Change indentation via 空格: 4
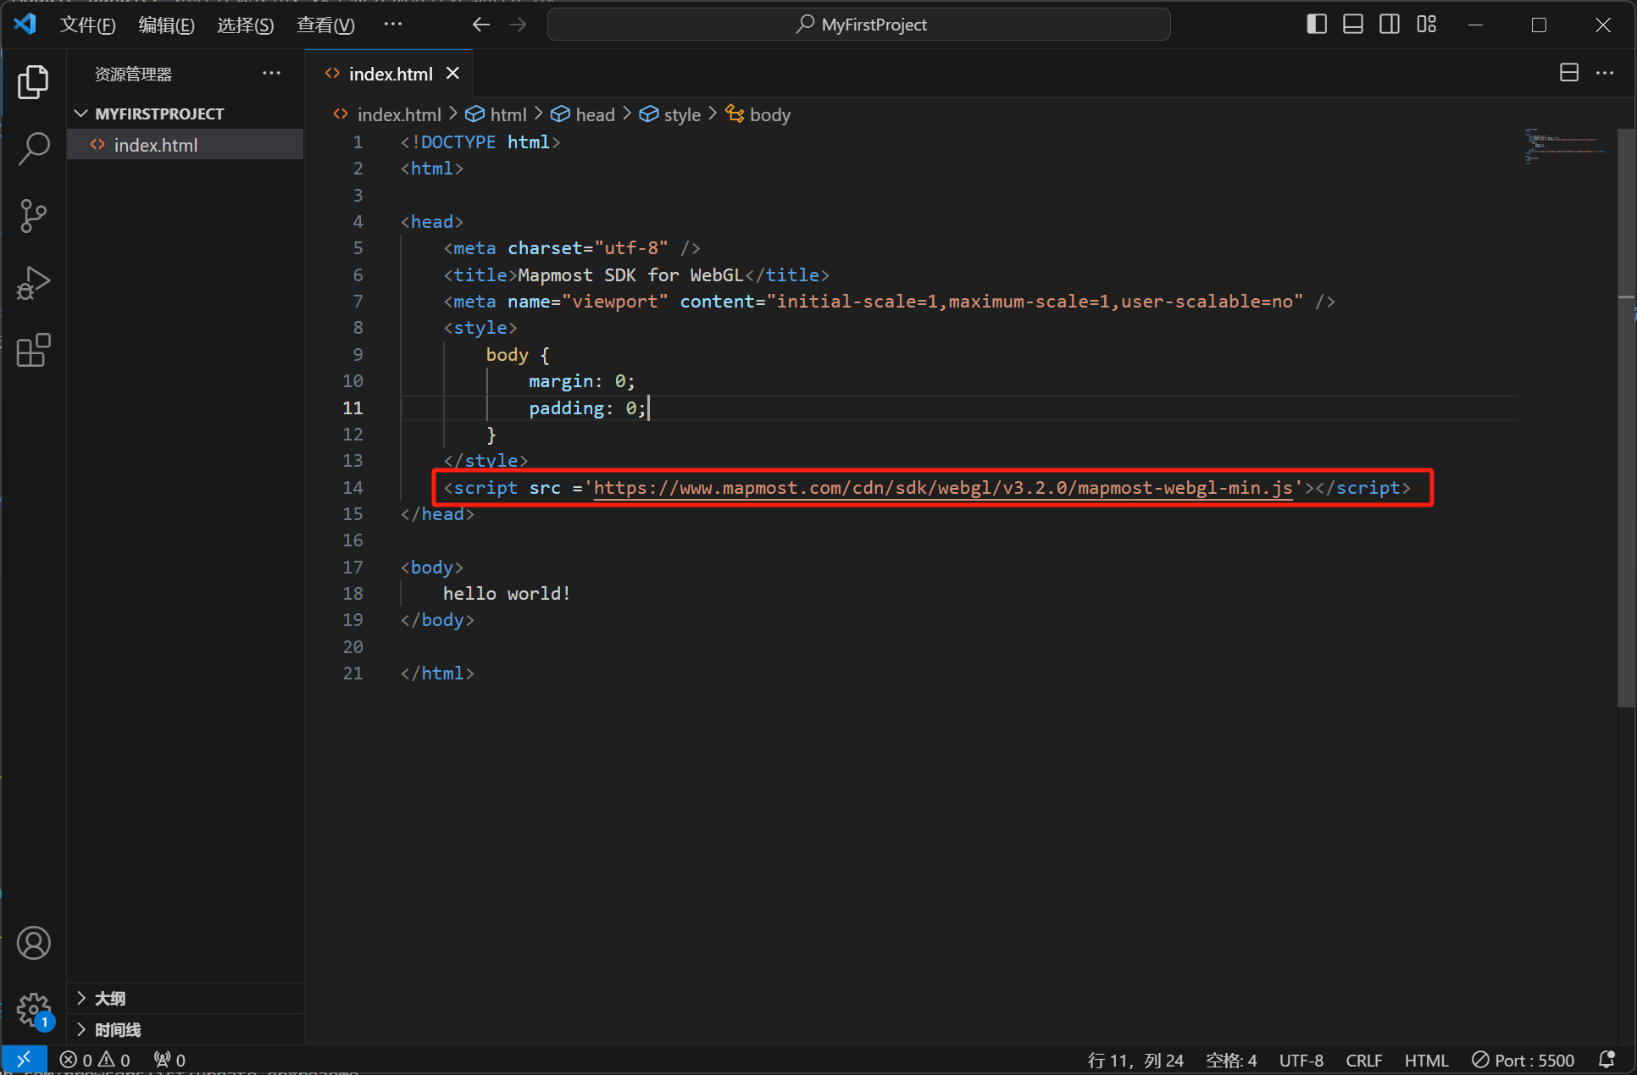 pyautogui.click(x=1231, y=1060)
